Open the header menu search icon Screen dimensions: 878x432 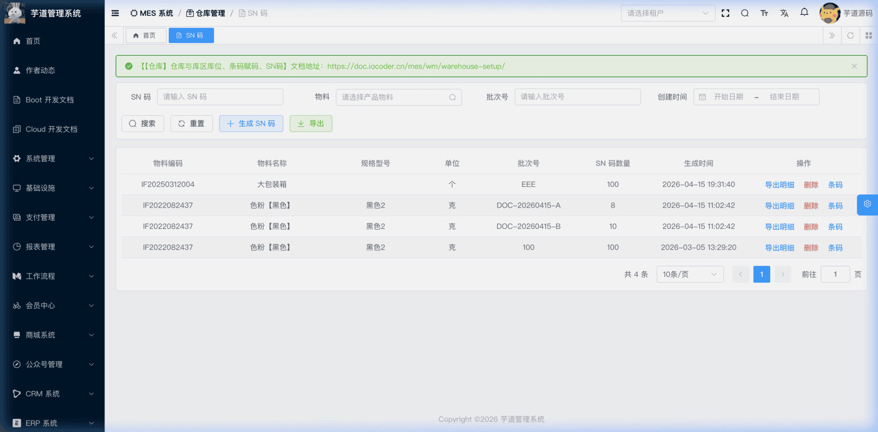(x=745, y=13)
